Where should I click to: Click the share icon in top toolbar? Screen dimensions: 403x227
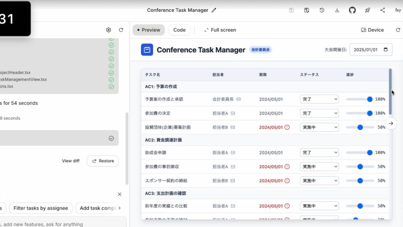coord(383,10)
